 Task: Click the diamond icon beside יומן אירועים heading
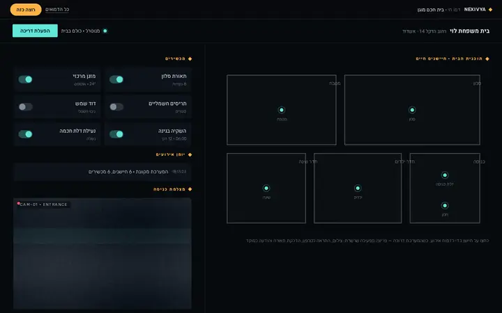click(190, 154)
